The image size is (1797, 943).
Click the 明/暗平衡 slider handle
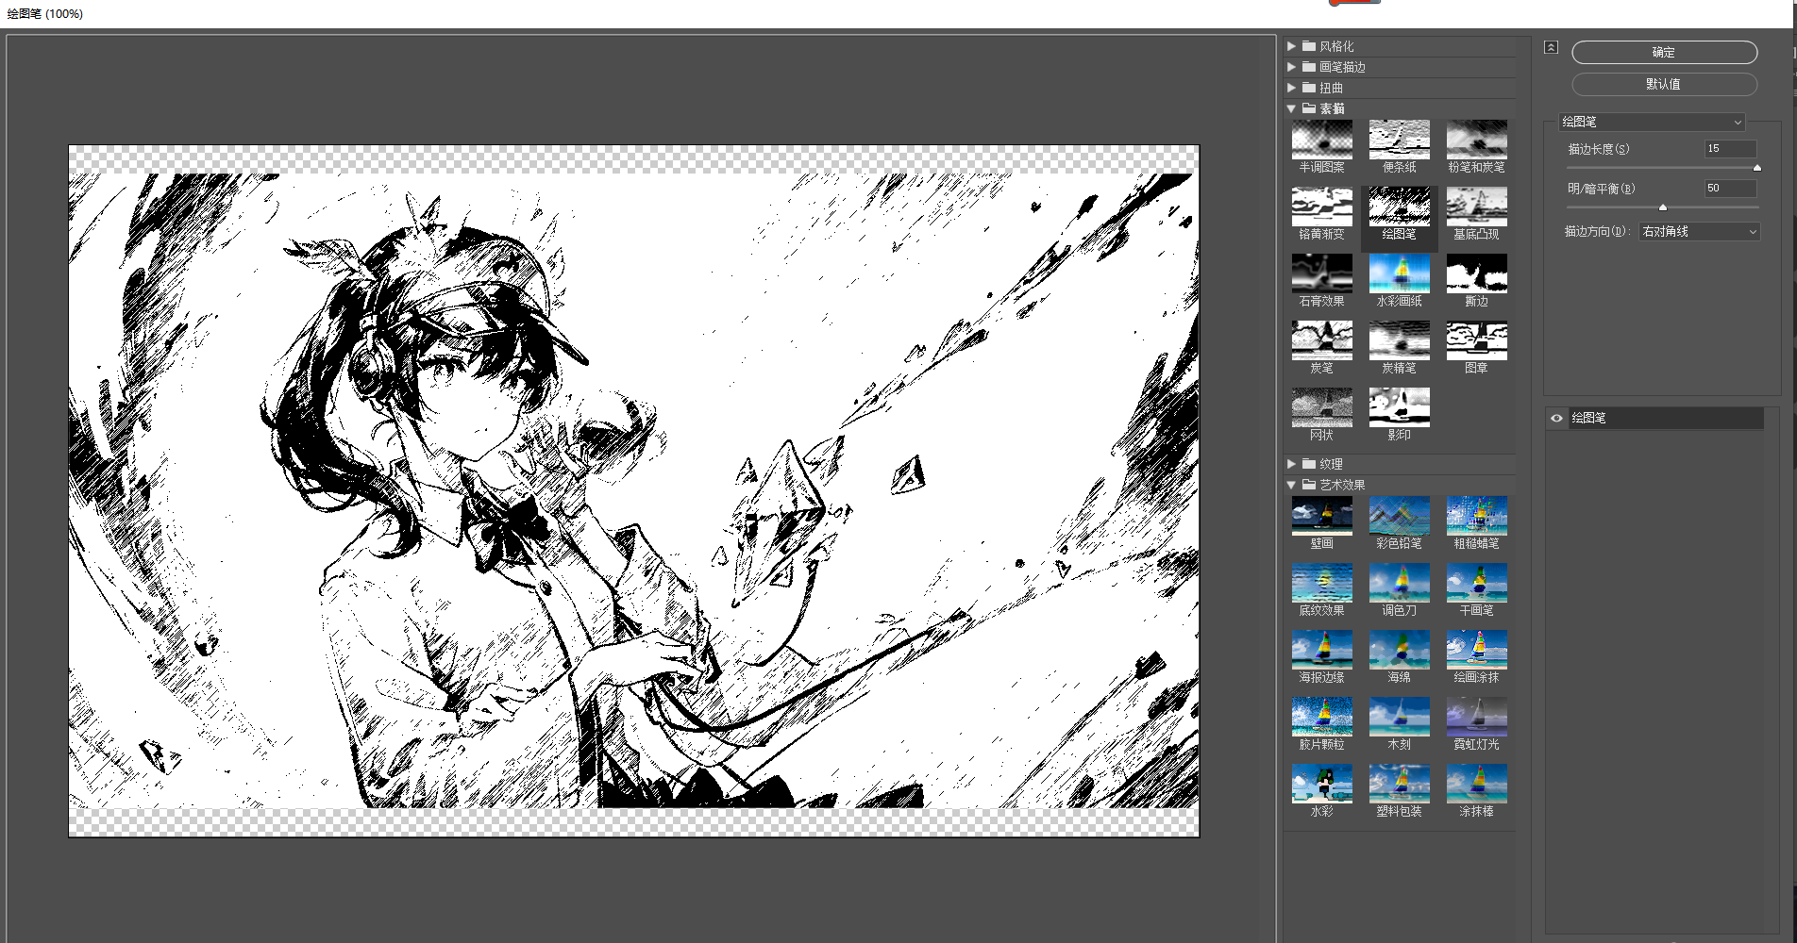[x=1663, y=207]
